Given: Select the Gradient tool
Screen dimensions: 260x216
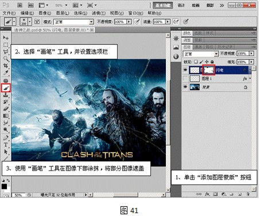Looking at the screenshot, I should click(6, 116).
